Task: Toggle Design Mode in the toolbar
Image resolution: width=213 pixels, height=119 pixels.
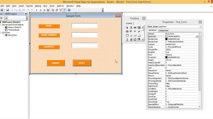Action: click(x=48, y=10)
